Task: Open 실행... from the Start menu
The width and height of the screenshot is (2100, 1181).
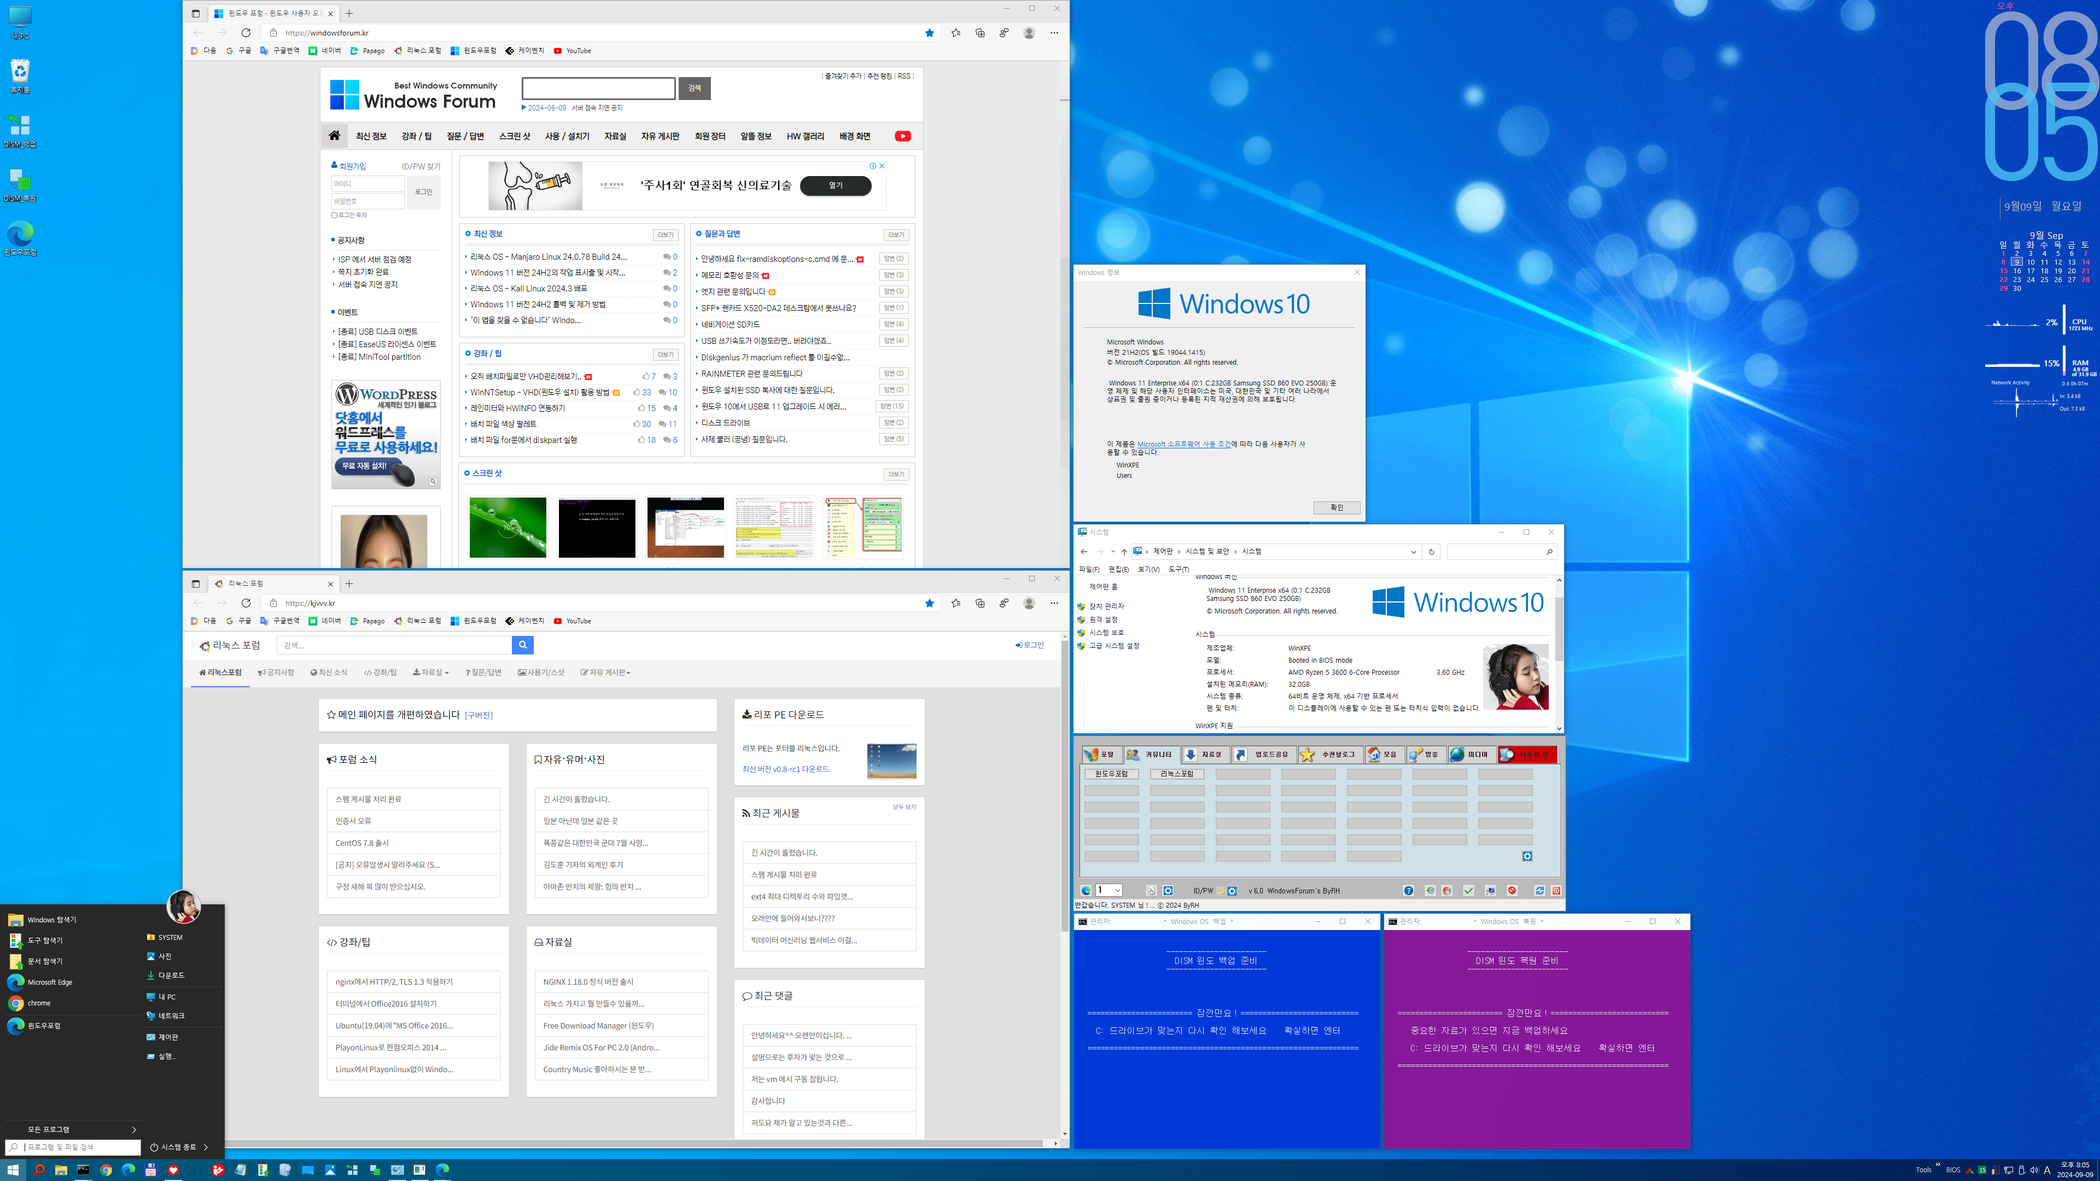Action: click(167, 1056)
